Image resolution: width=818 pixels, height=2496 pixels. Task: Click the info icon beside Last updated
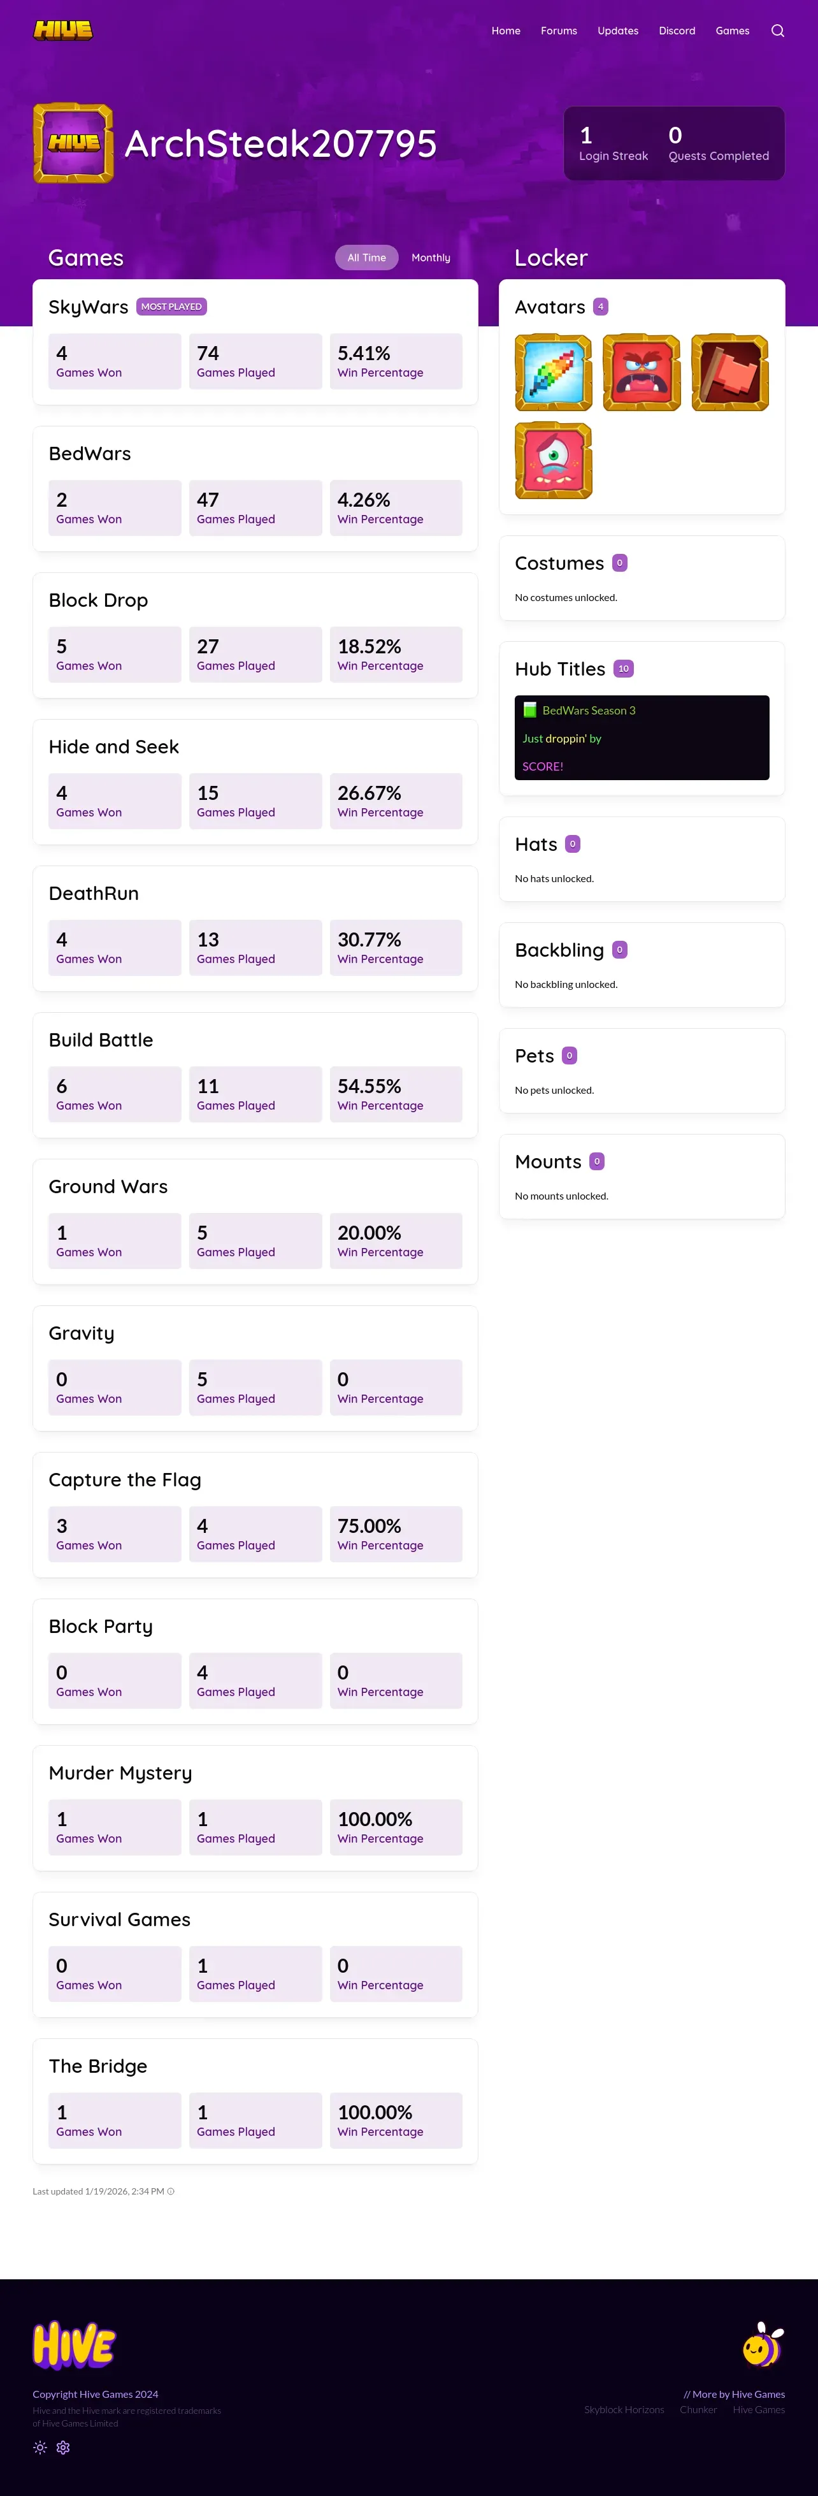click(171, 2191)
